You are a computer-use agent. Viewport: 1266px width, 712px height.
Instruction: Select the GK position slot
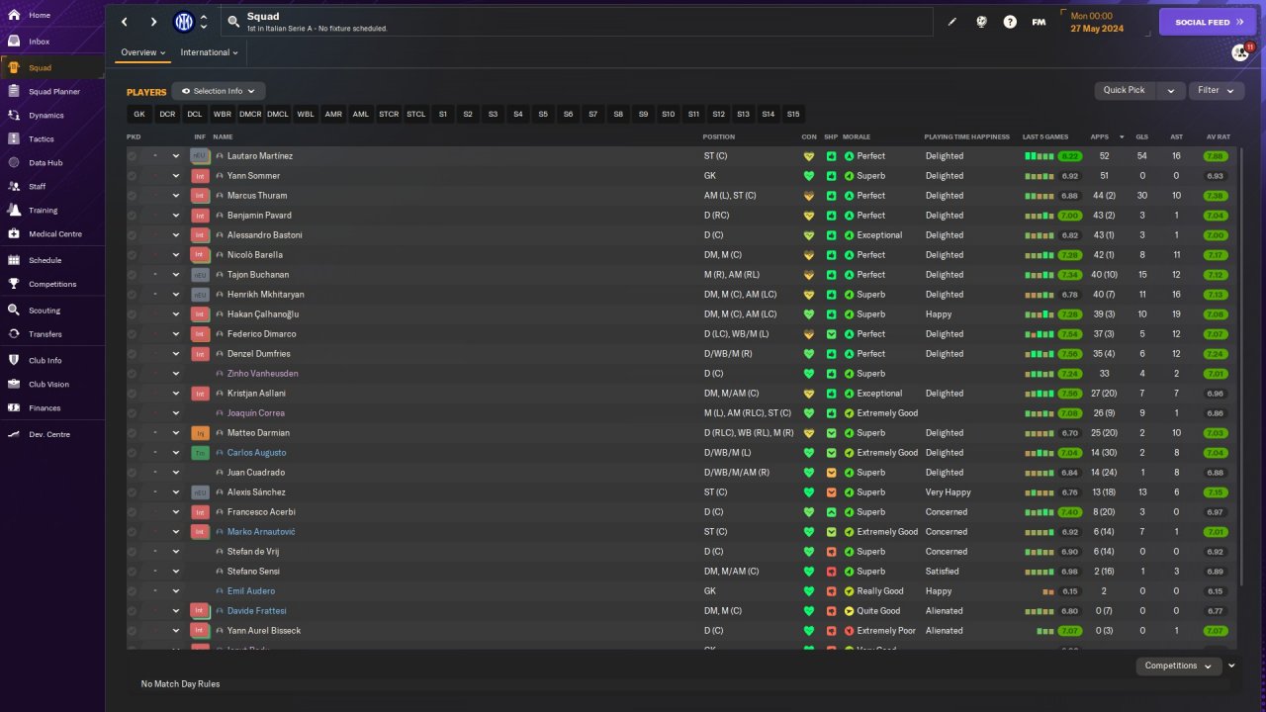(x=139, y=115)
